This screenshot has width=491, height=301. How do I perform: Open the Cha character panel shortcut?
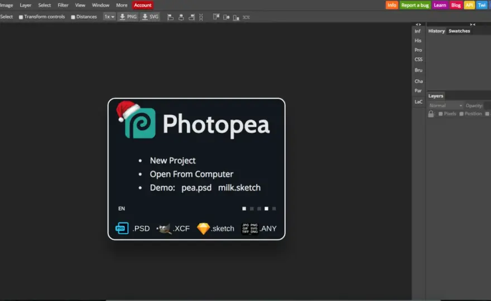pyautogui.click(x=418, y=81)
